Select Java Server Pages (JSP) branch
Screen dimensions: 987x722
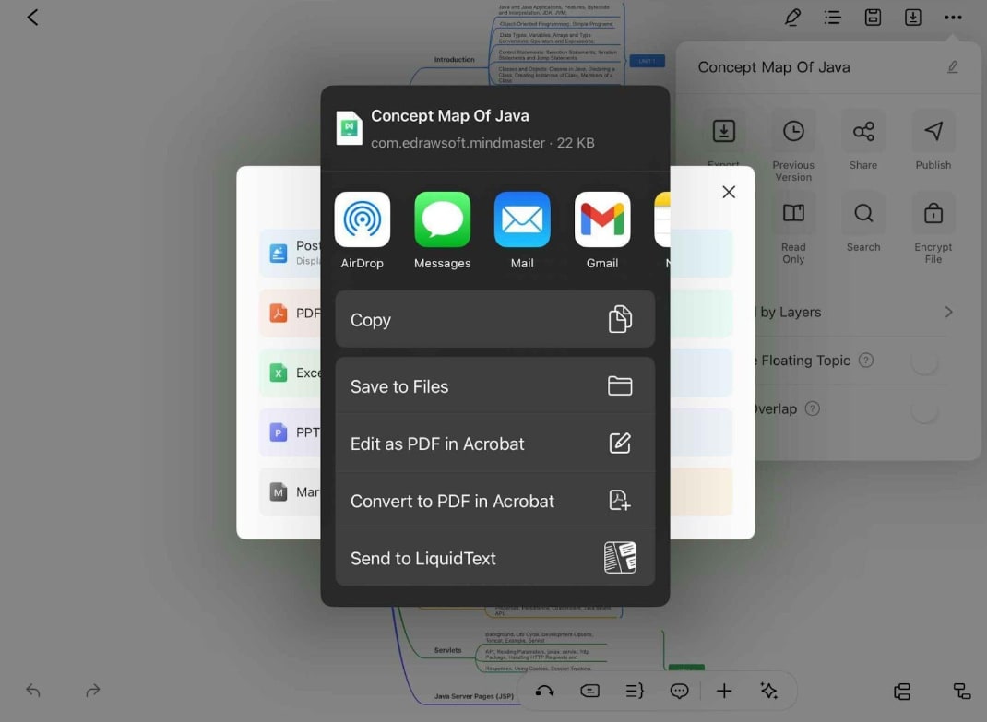tap(473, 696)
